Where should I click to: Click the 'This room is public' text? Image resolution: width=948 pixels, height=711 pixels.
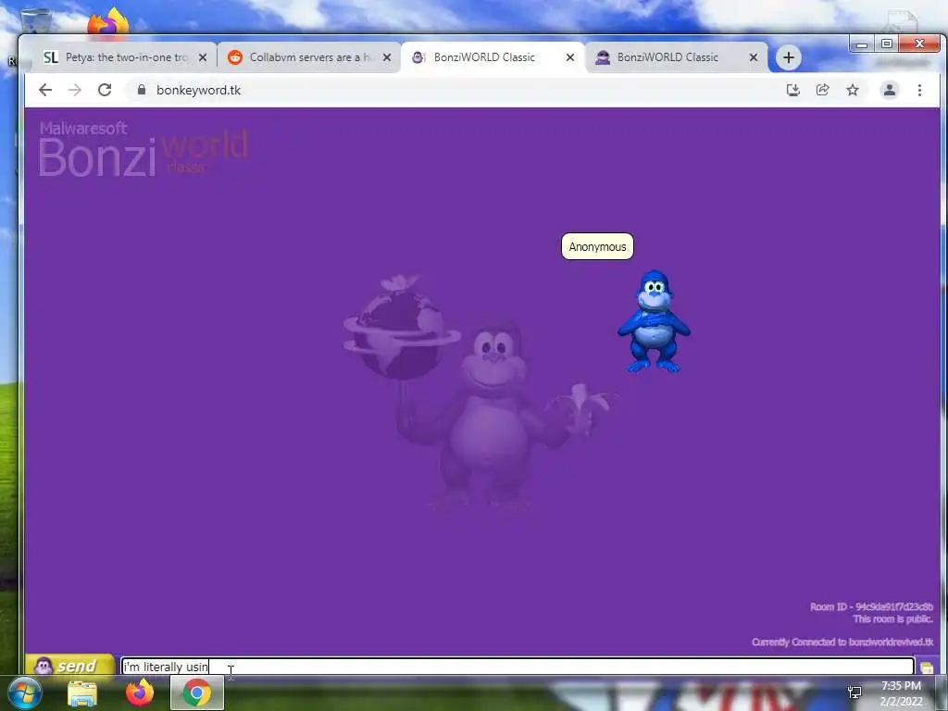click(x=893, y=619)
